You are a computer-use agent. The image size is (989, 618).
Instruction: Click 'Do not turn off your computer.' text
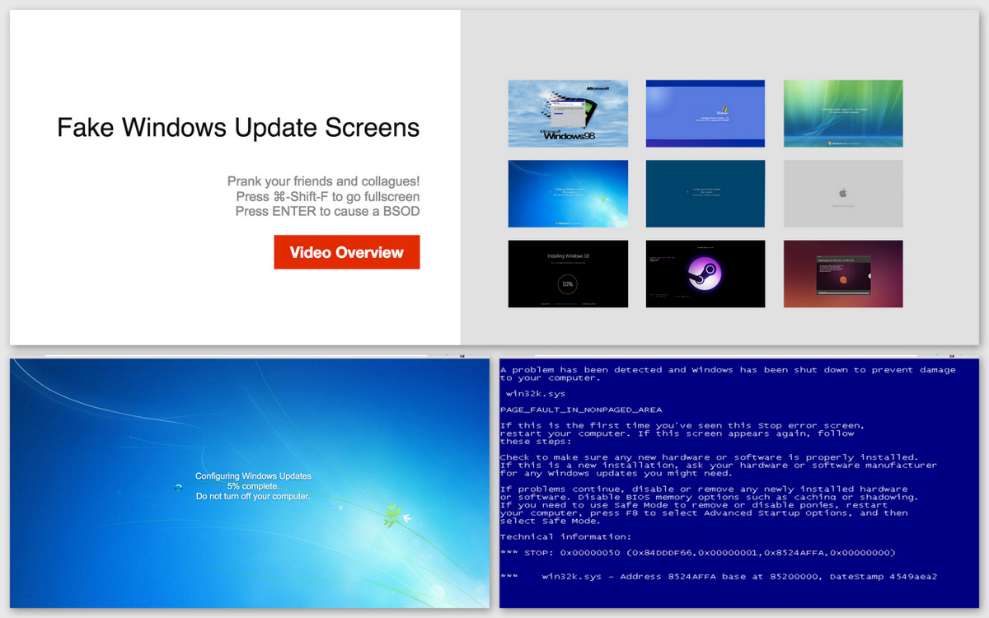tap(253, 496)
